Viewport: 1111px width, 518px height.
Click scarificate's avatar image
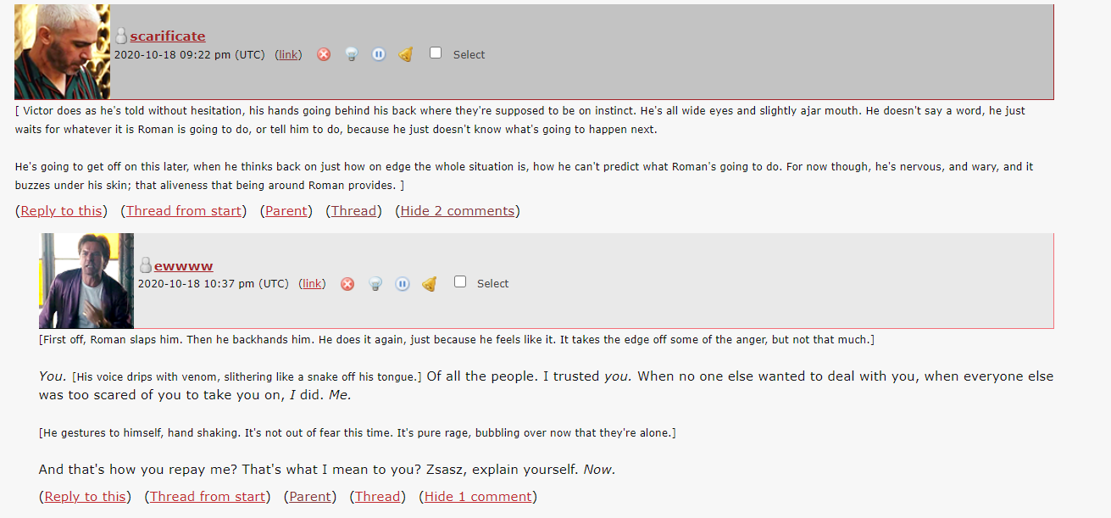63,52
